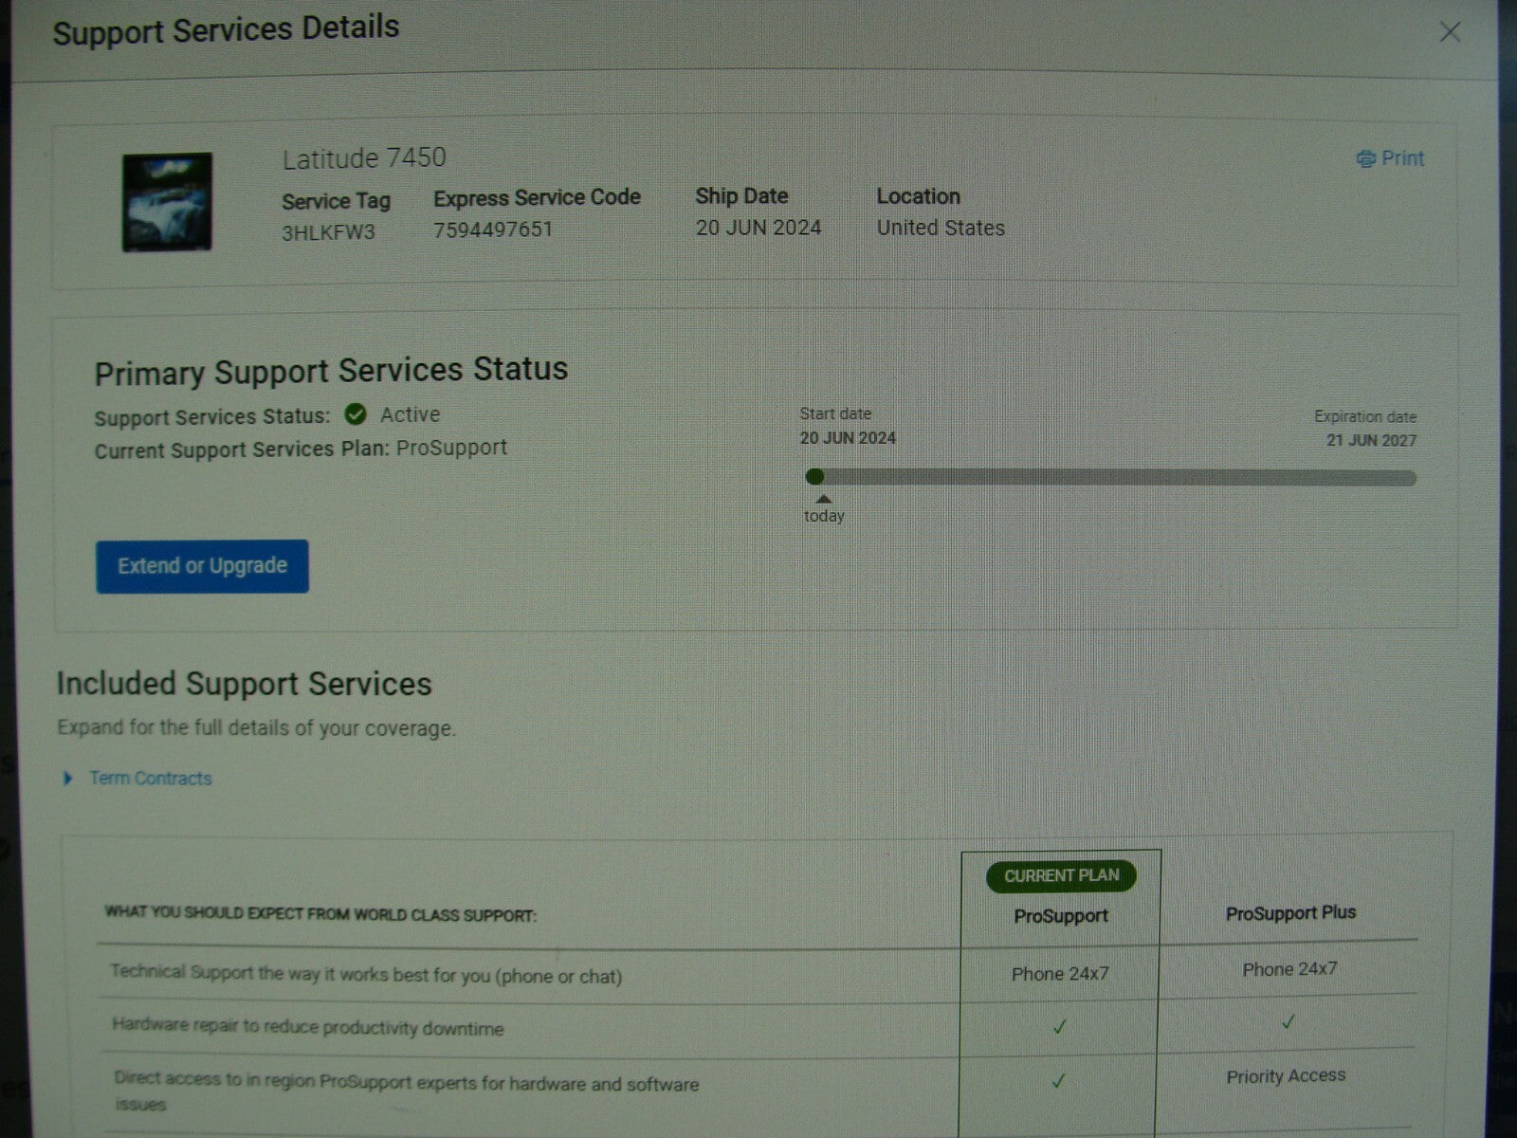Close the Support Services Details dialog
Screen dimensions: 1517x1138
tap(1450, 32)
